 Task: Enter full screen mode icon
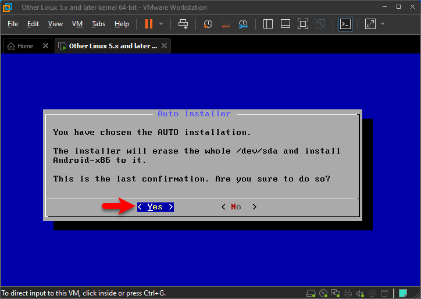pyautogui.click(x=303, y=24)
